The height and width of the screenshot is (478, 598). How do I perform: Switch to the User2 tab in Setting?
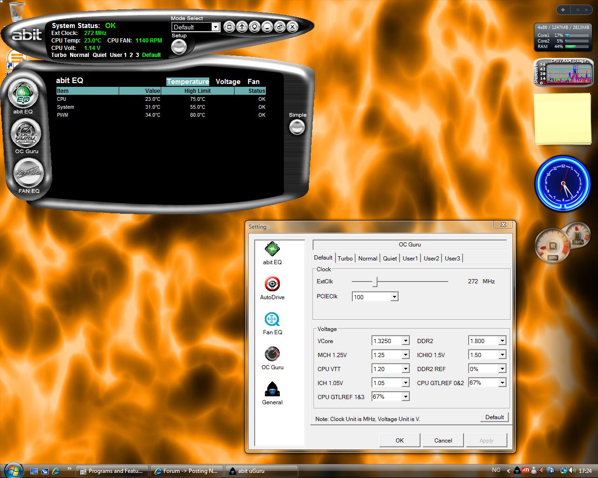click(431, 258)
